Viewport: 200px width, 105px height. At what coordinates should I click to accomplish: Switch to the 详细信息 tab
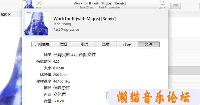(42, 44)
